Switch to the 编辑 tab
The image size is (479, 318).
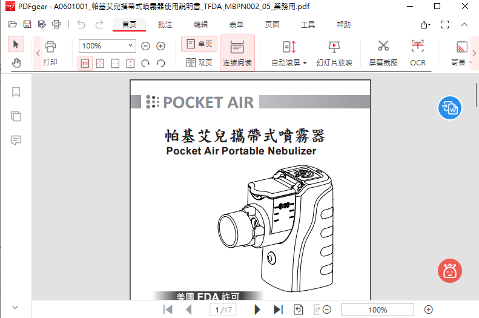(200, 25)
